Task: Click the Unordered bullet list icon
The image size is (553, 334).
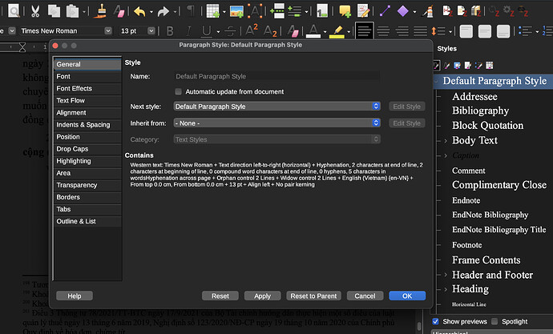Action: point(525,31)
